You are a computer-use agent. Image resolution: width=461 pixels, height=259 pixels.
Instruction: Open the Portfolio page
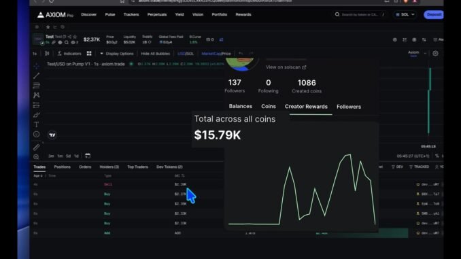[220, 14]
